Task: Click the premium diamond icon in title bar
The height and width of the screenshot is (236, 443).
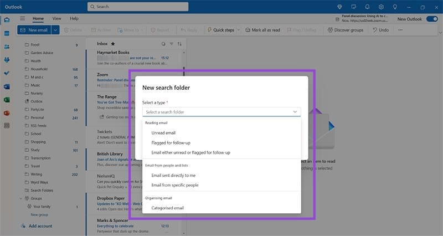Action: [339, 7]
